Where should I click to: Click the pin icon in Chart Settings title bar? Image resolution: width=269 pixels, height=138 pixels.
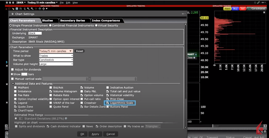point(183,14)
